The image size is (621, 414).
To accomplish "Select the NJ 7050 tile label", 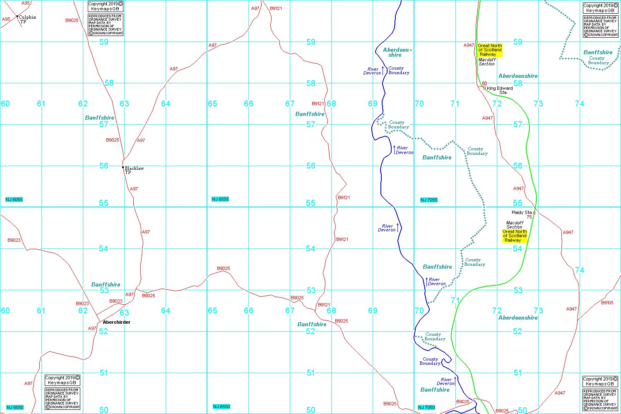I will point(426,407).
